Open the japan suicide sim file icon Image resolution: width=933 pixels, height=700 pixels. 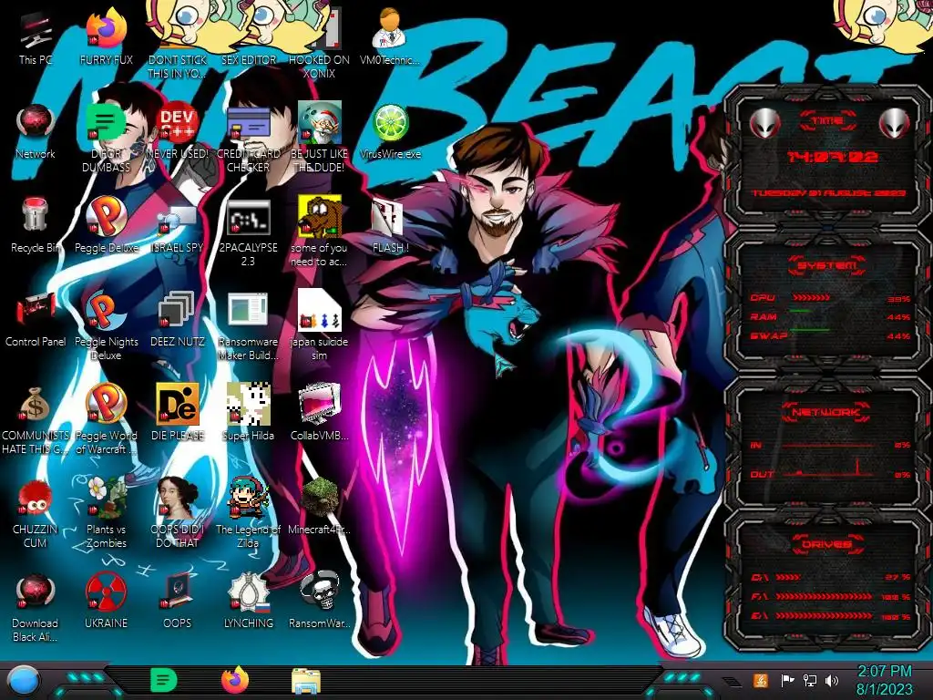pyautogui.click(x=320, y=326)
